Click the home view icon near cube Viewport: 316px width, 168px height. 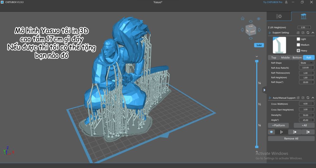(242, 18)
